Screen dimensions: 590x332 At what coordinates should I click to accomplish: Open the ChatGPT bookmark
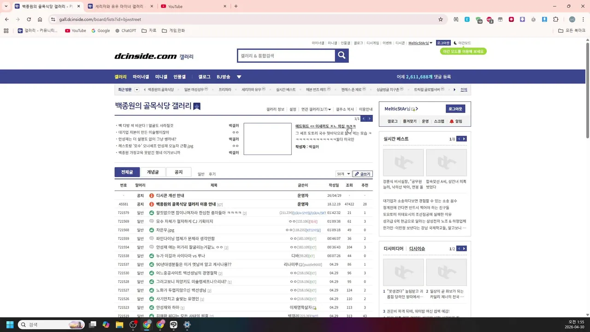pyautogui.click(x=125, y=30)
